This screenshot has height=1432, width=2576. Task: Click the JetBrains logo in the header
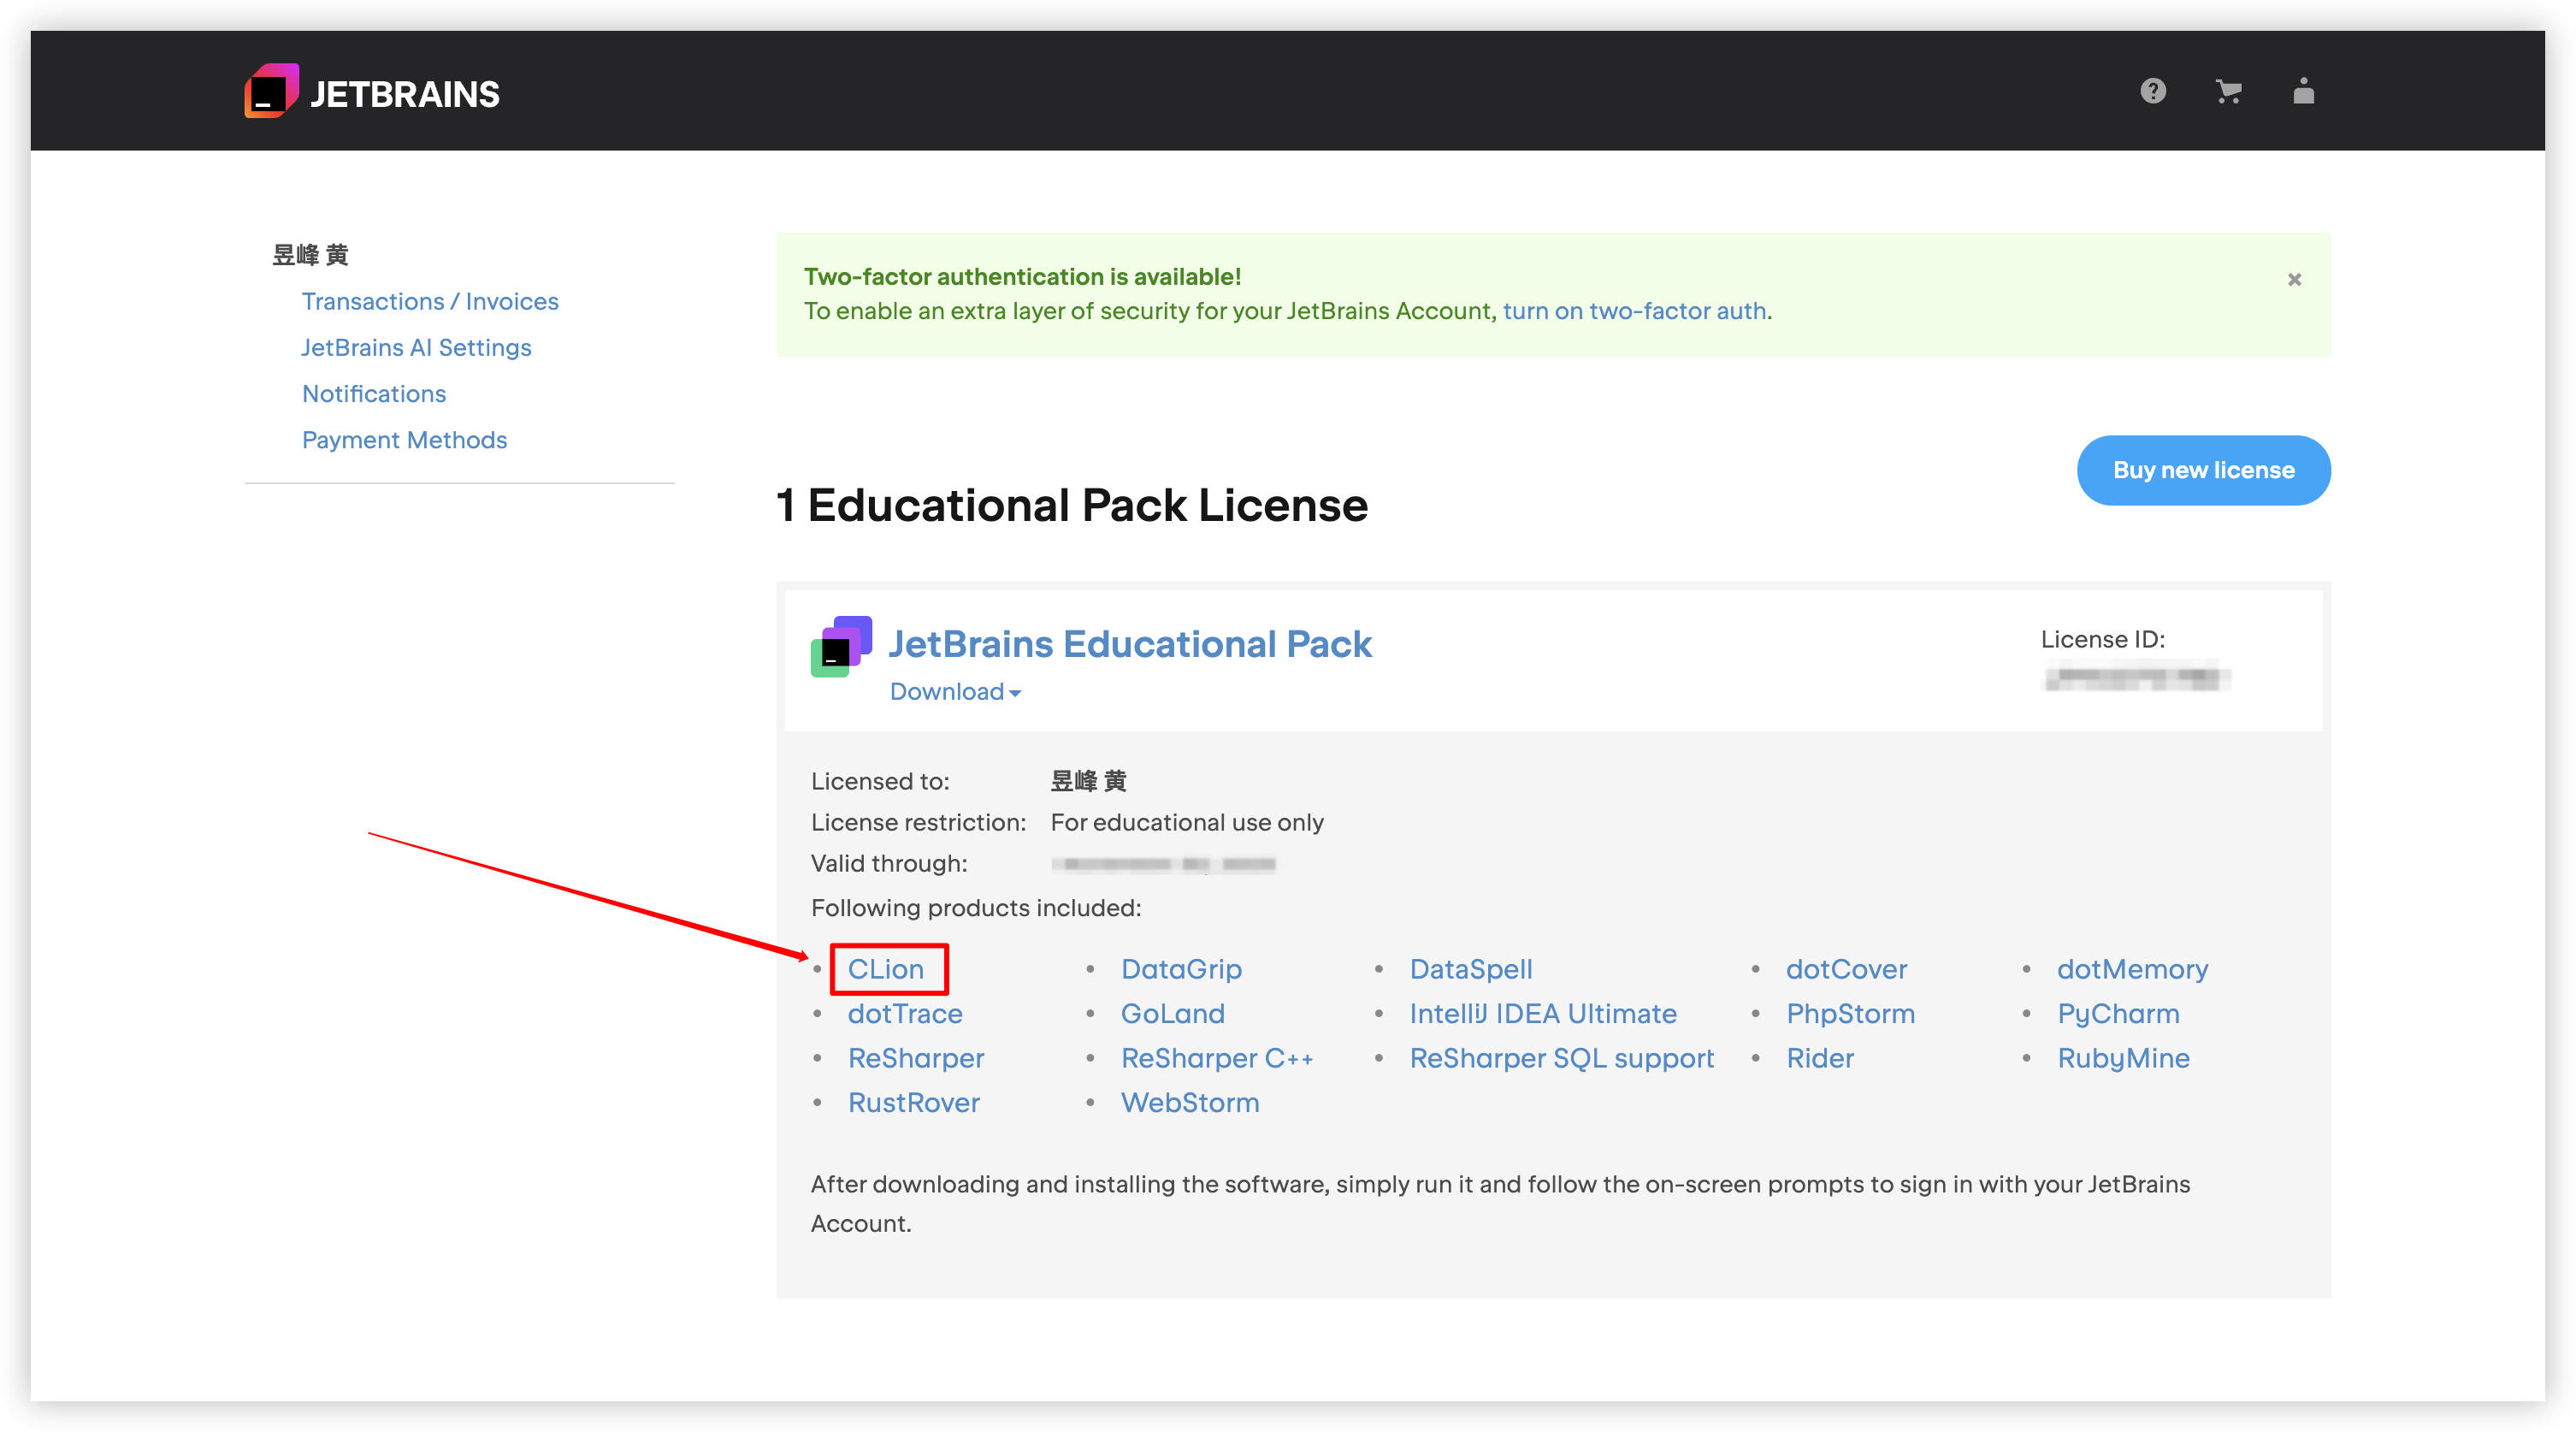(372, 92)
